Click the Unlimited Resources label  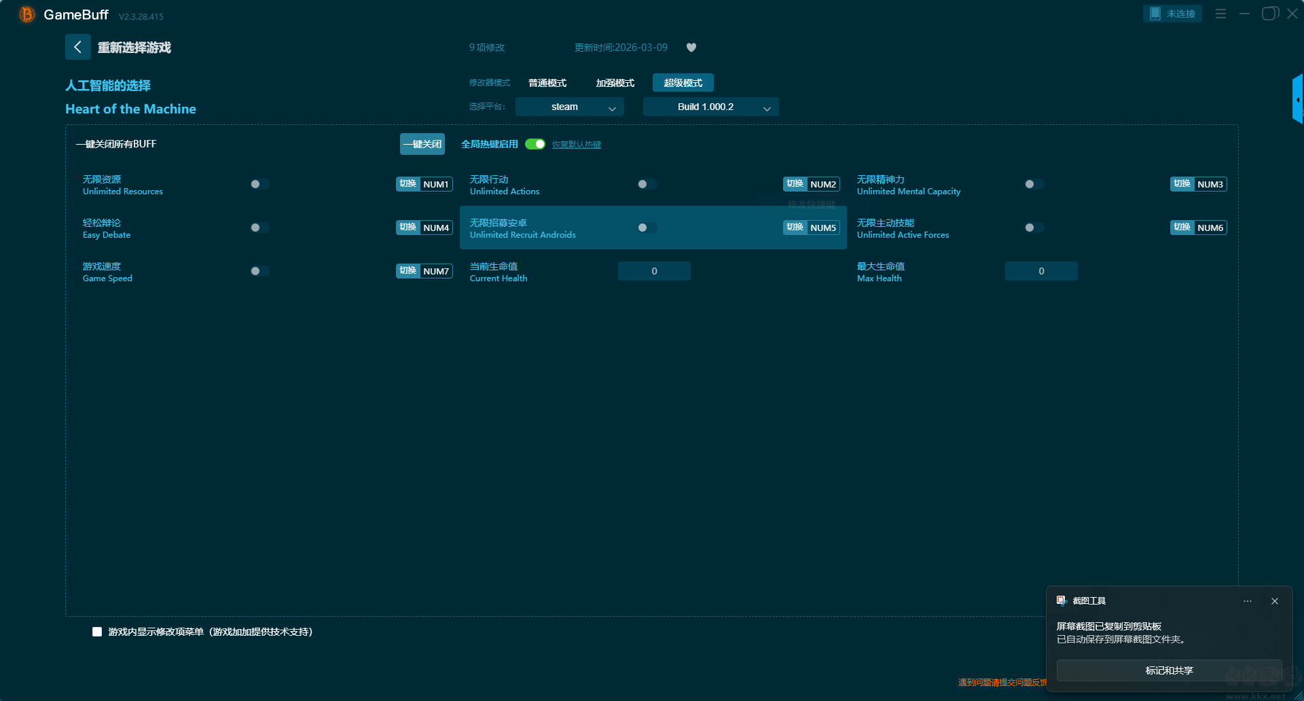[123, 192]
